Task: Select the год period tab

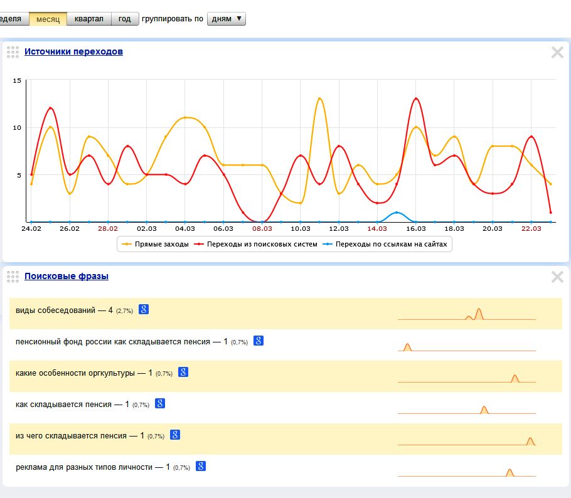Action: [124, 19]
